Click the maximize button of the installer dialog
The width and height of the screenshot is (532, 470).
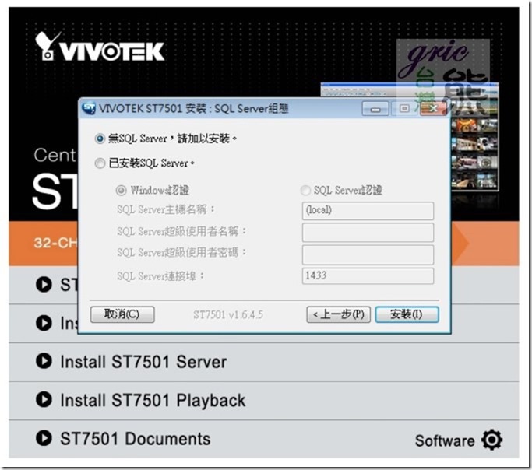403,109
